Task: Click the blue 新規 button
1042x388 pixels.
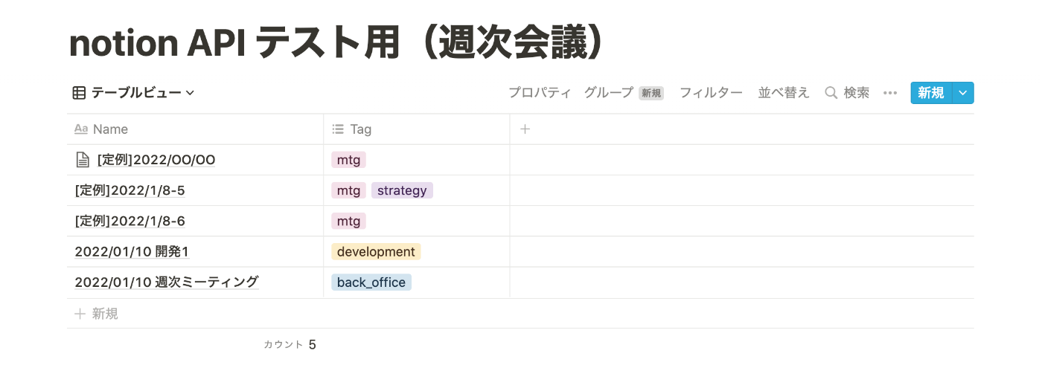Action: point(931,93)
